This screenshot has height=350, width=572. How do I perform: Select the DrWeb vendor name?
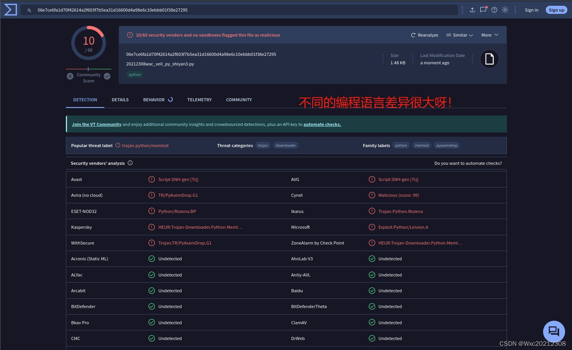pos(298,338)
